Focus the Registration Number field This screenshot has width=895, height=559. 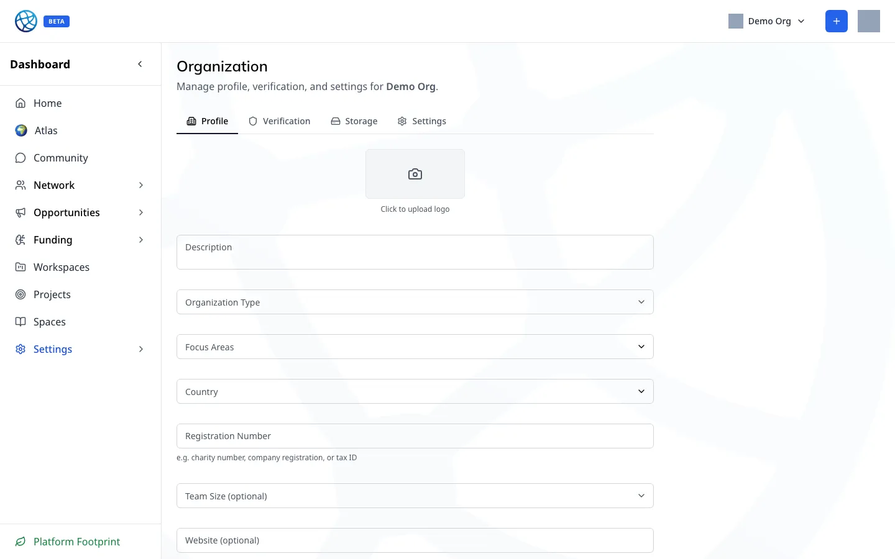pos(415,436)
